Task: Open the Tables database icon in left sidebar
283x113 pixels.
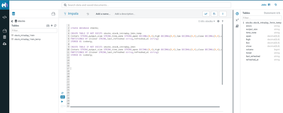Action: (5, 37)
